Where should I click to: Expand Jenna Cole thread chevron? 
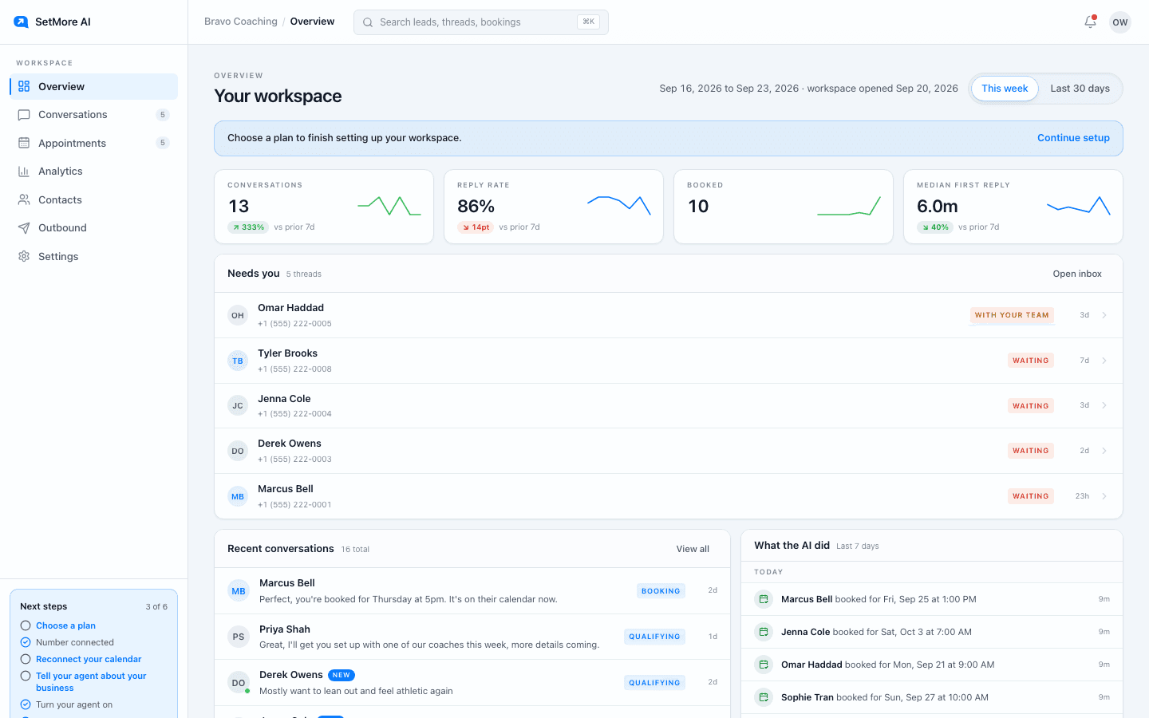(x=1104, y=405)
